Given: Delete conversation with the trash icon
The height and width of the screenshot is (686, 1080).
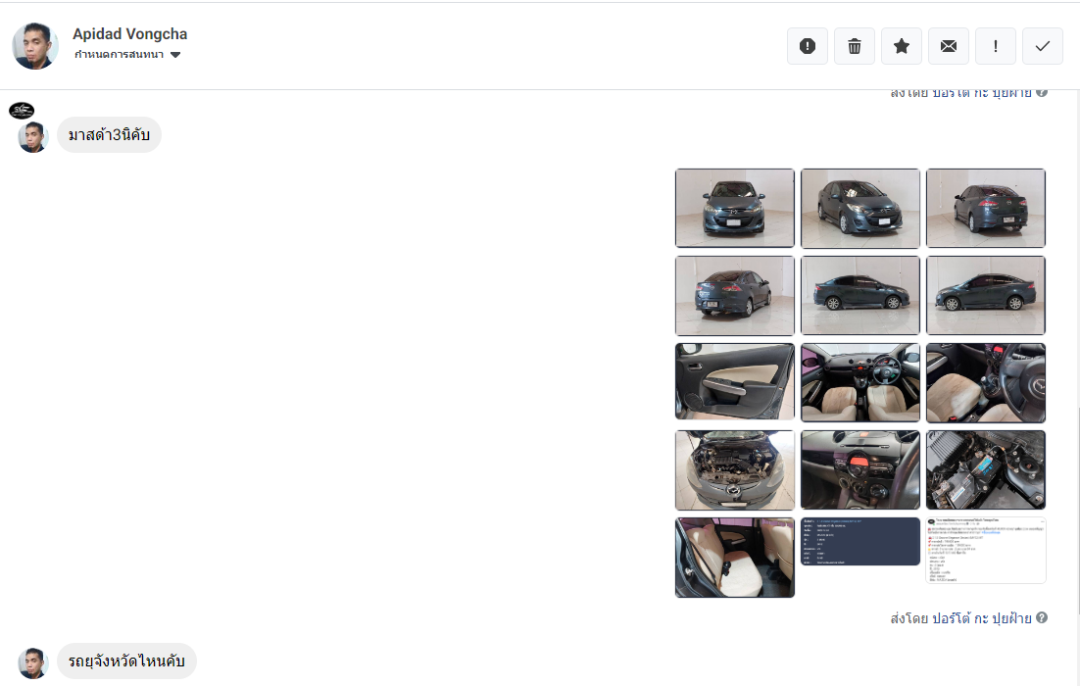Looking at the screenshot, I should click(x=854, y=46).
